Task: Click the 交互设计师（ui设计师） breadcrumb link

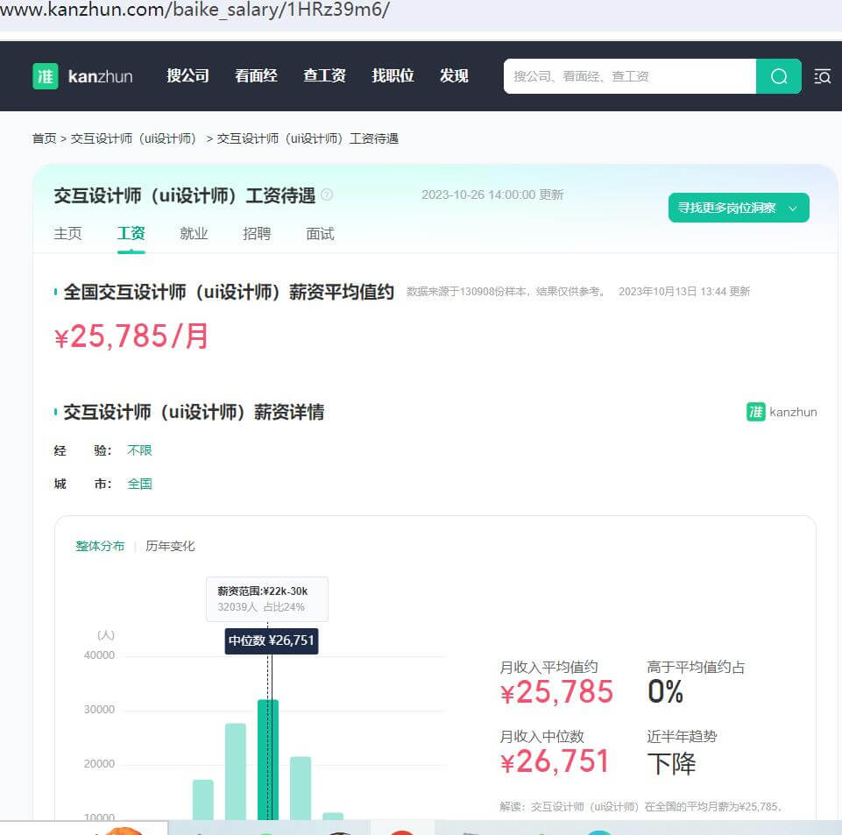Action: click(x=133, y=138)
